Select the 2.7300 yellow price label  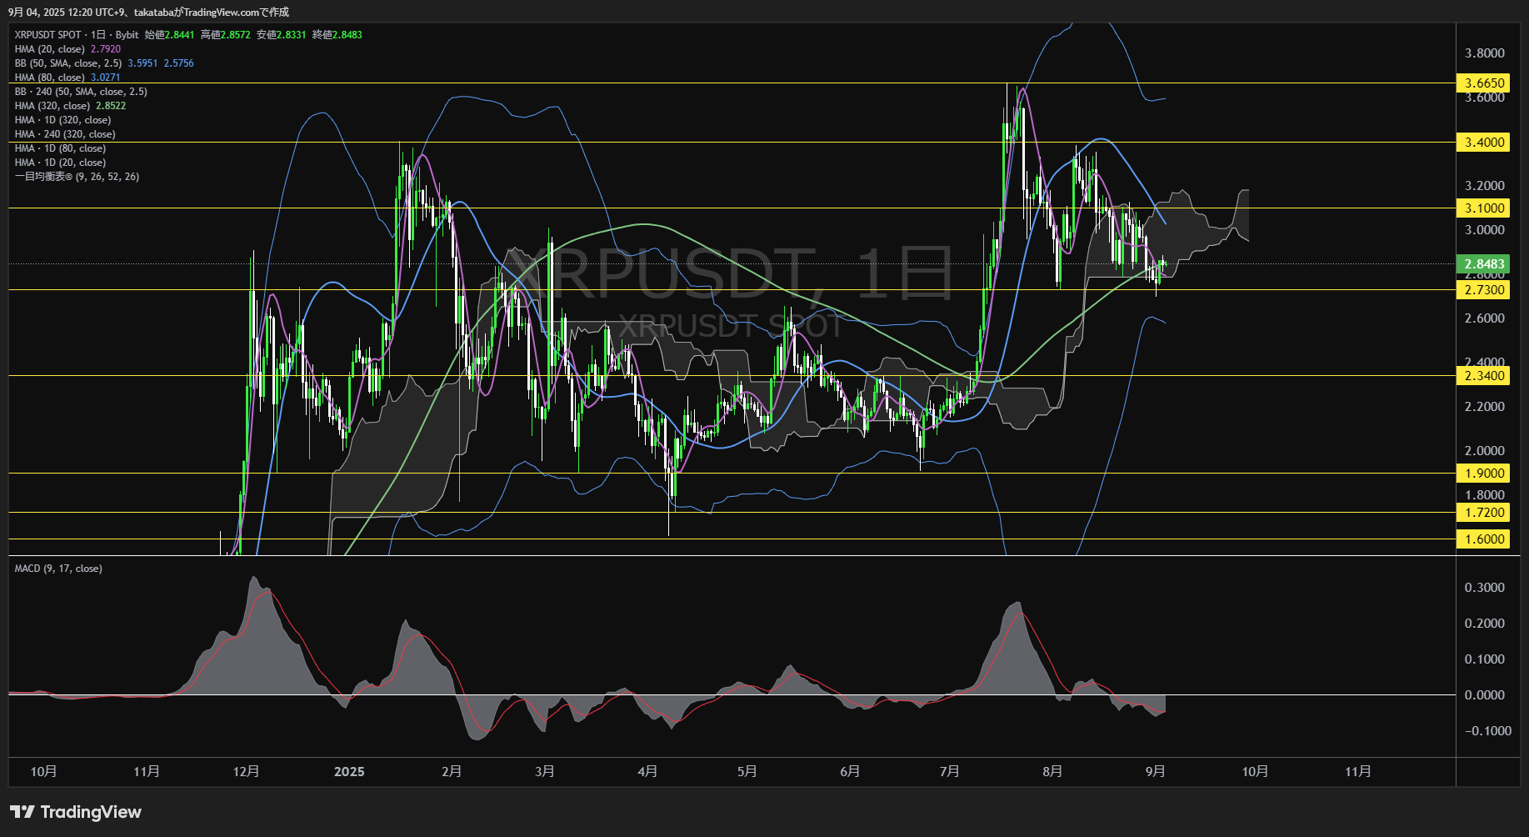tap(1484, 289)
